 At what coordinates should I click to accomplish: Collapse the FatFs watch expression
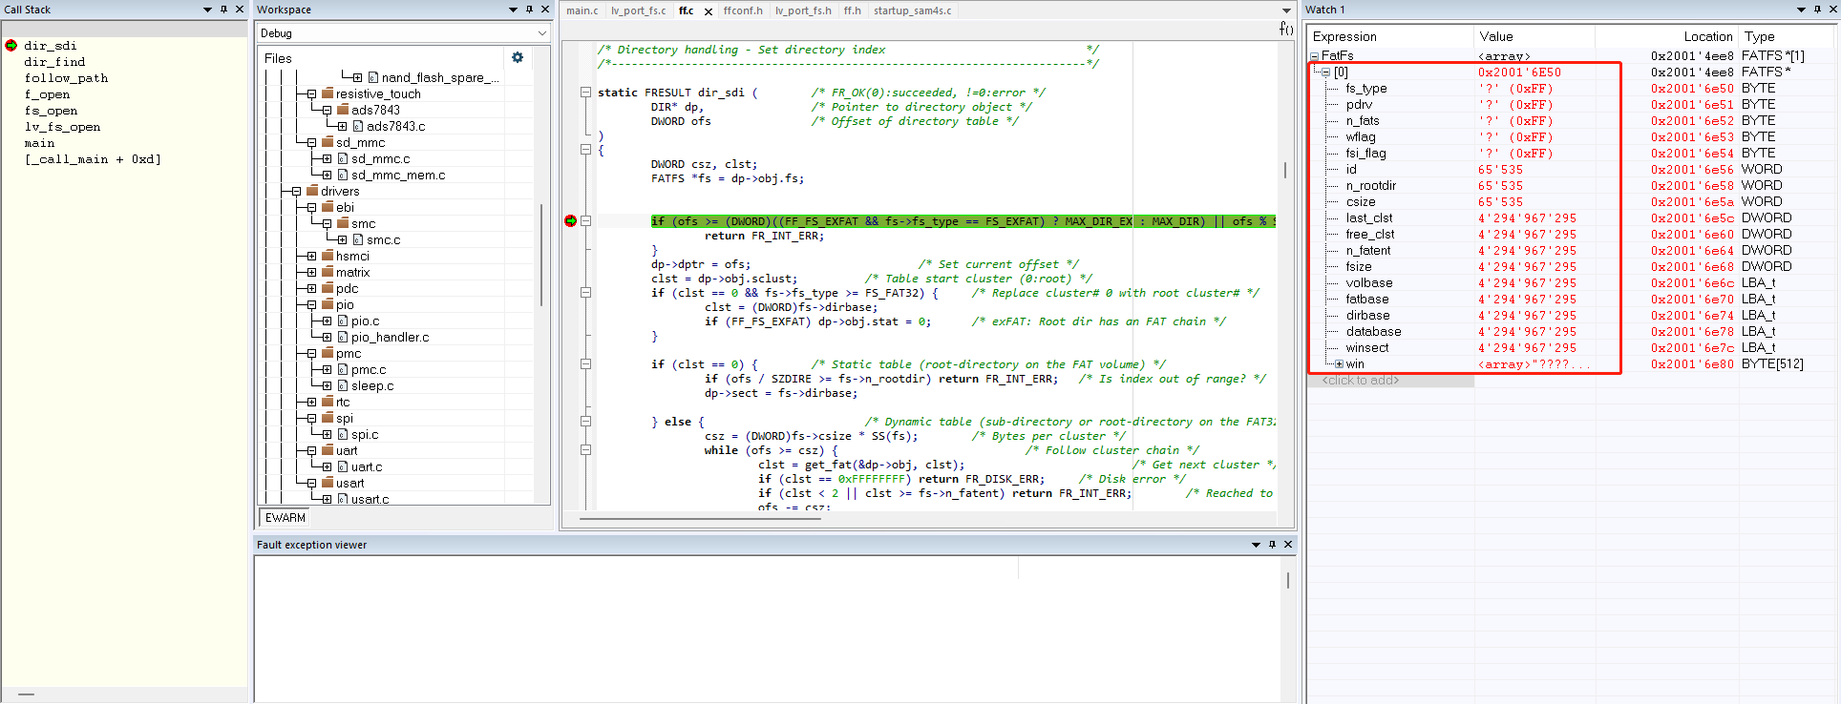(1315, 56)
